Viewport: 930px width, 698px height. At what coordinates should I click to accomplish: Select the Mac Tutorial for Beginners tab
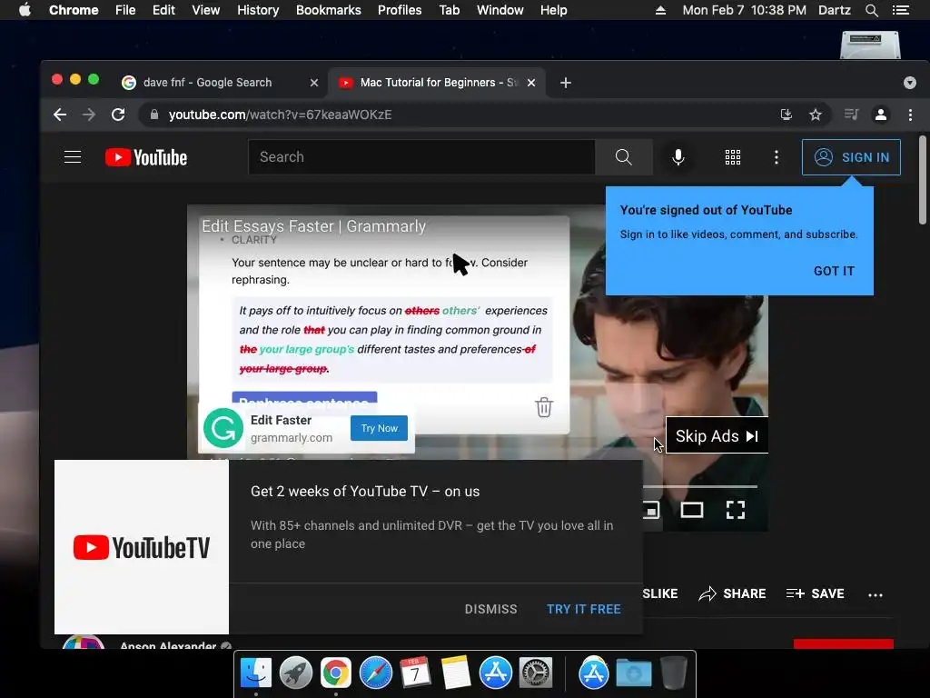point(439,83)
